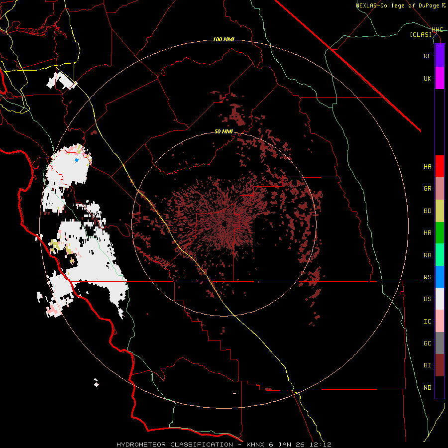The height and width of the screenshot is (448, 448).
Task: Click the 50 NMI range ring label
Action: point(224,132)
